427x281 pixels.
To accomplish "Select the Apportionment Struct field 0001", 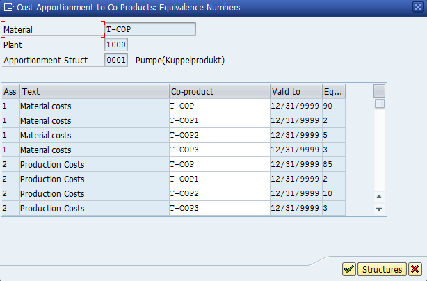I will click(116, 60).
